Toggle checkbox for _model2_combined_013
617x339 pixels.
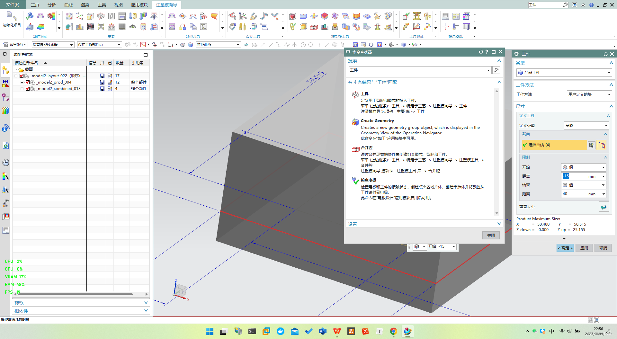28,89
